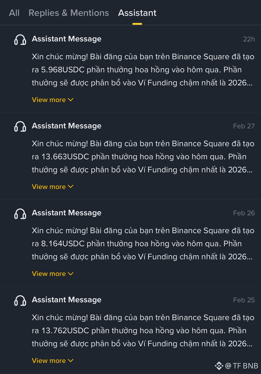Select the Assistant tab
The height and width of the screenshot is (374, 261).
(137, 13)
